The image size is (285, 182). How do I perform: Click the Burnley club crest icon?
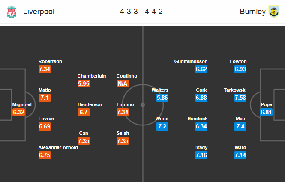[x=274, y=12]
